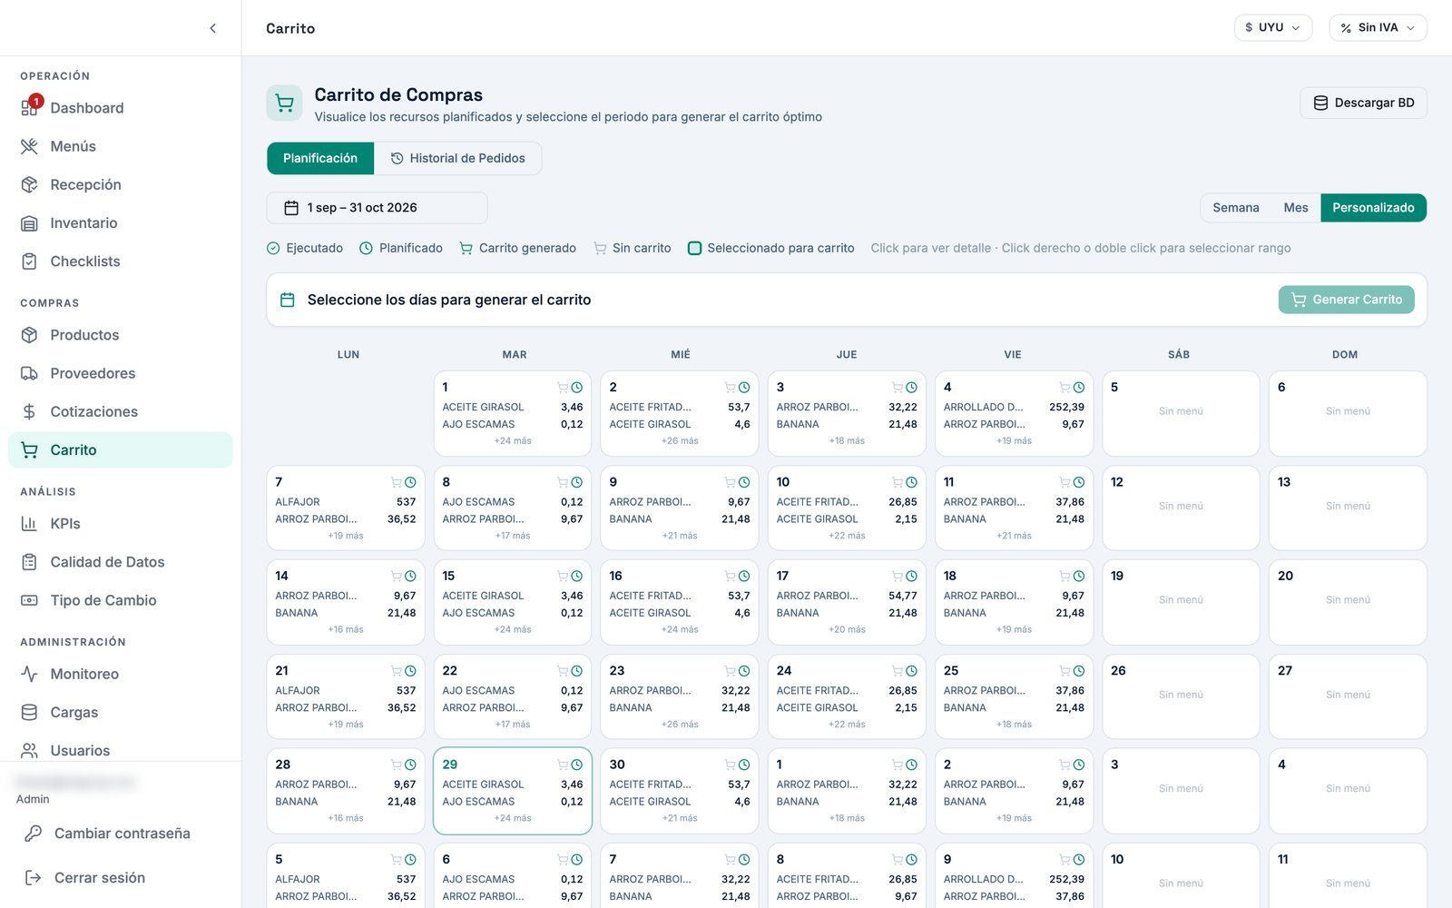The image size is (1452, 908).
Task: Click the cart icon on day 16 card
Action: [x=730, y=577]
